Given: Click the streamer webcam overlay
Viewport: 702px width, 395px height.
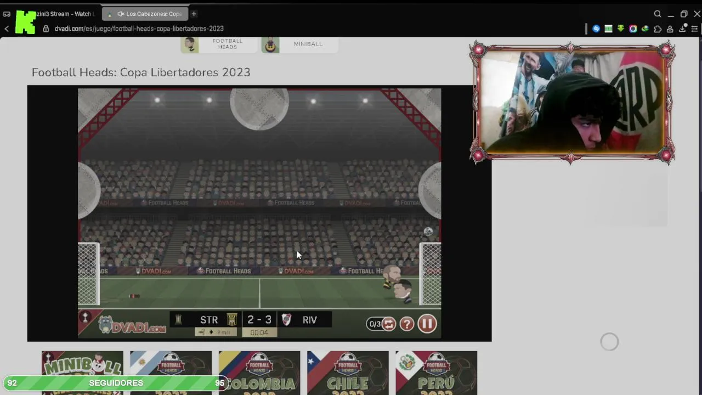Looking at the screenshot, I should click(x=572, y=103).
